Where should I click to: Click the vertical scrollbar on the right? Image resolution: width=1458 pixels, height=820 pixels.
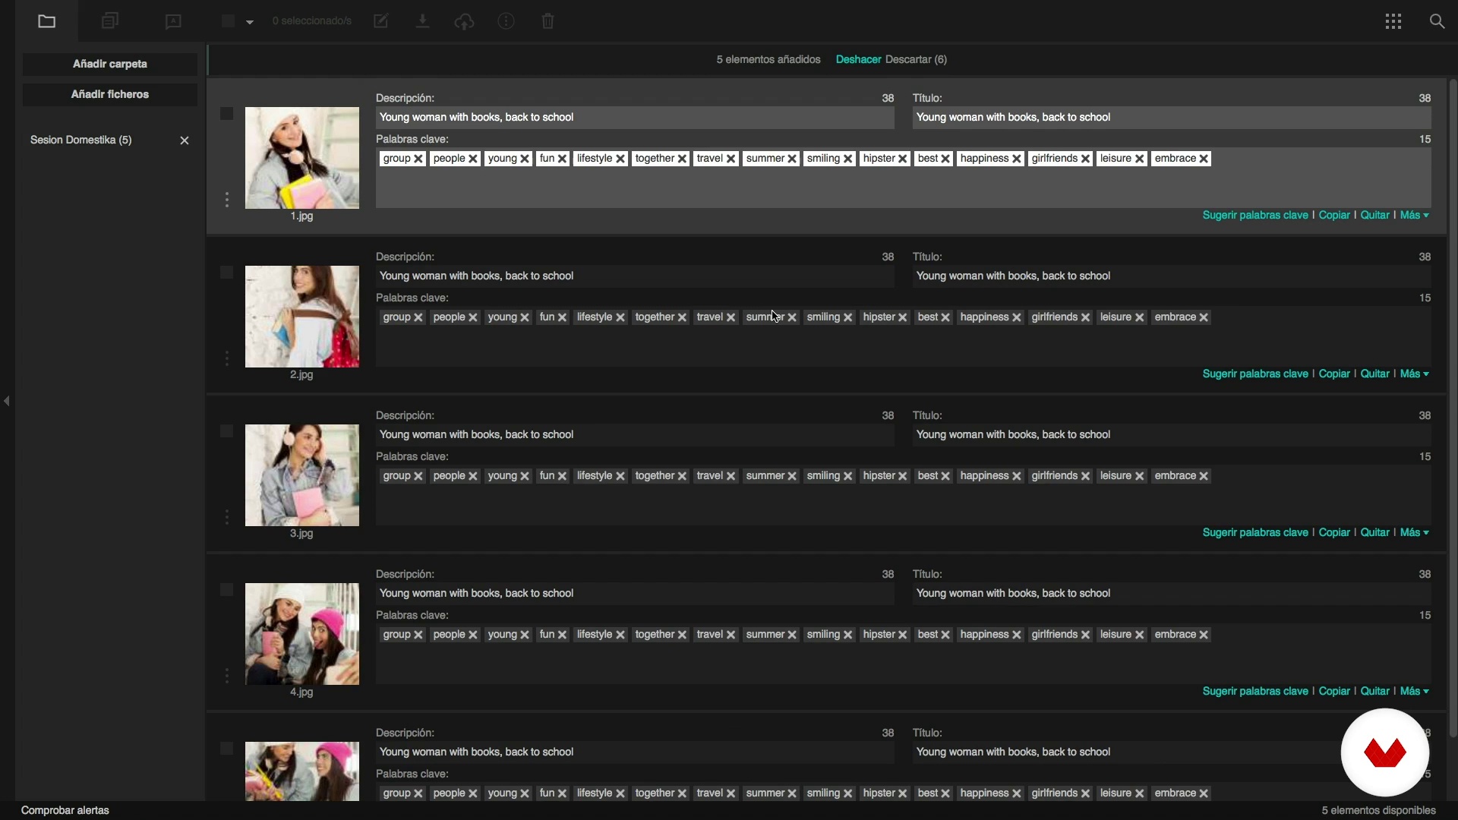(1453, 410)
